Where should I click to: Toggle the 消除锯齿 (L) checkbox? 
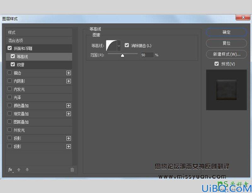[127, 45]
